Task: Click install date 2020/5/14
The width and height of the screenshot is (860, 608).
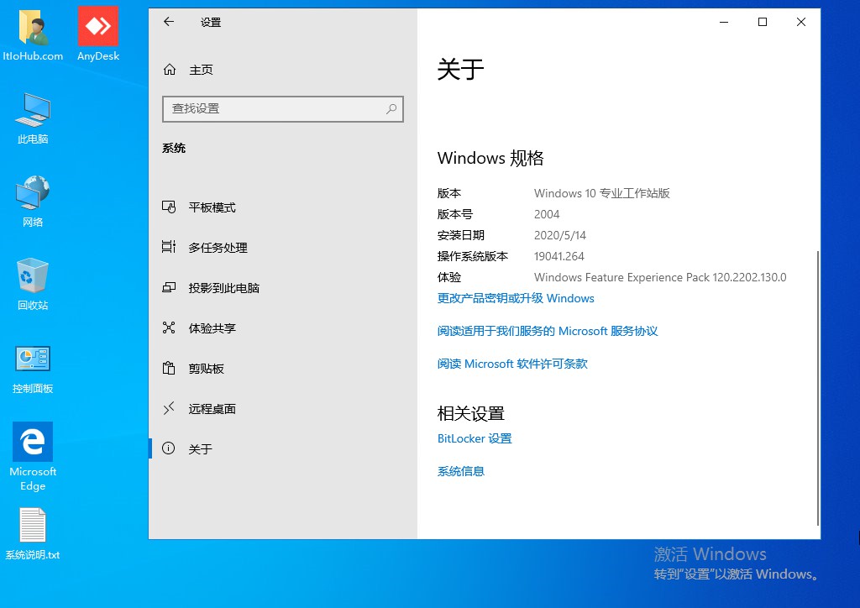Action: coord(560,235)
